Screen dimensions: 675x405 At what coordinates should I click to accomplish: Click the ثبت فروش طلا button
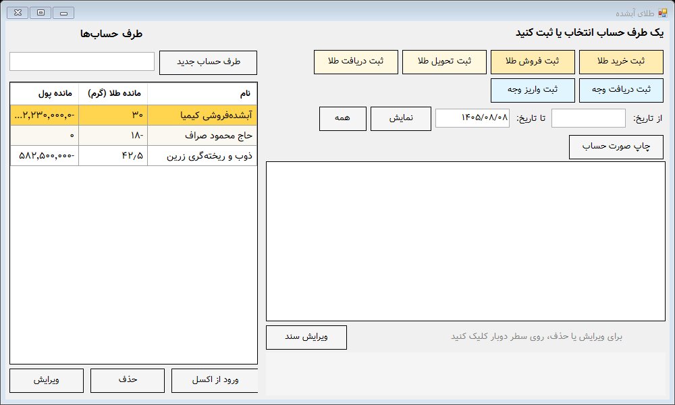click(533, 62)
